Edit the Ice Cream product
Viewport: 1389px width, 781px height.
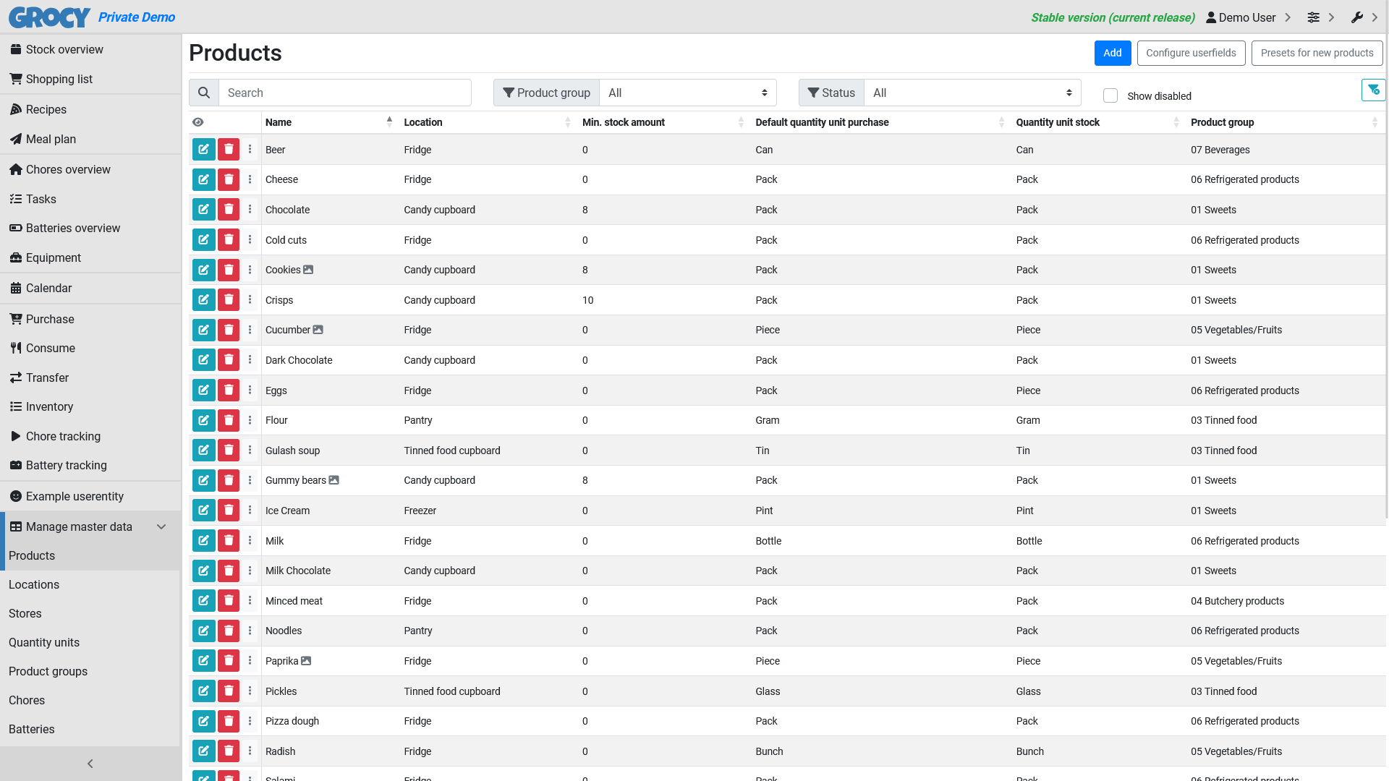coord(204,511)
